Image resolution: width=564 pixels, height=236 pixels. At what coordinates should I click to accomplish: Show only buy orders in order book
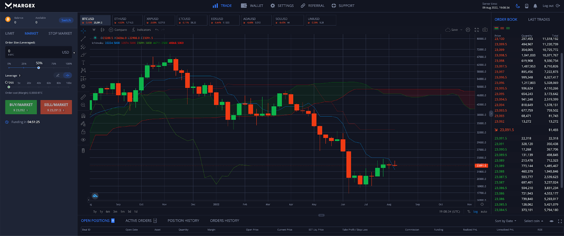pyautogui.click(x=508, y=28)
